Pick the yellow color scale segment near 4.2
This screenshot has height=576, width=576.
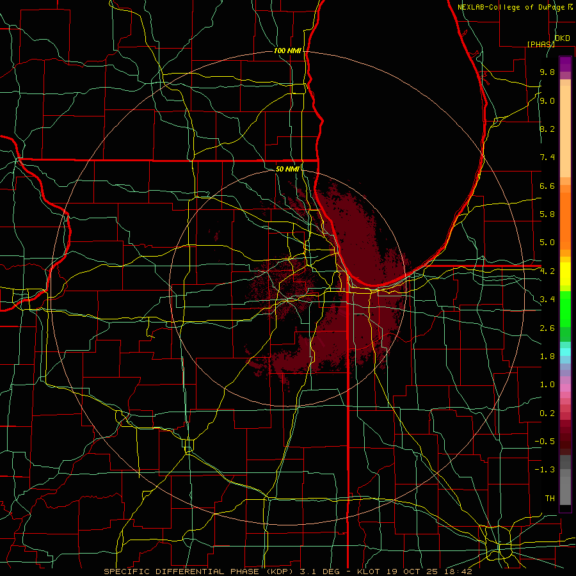565,274
